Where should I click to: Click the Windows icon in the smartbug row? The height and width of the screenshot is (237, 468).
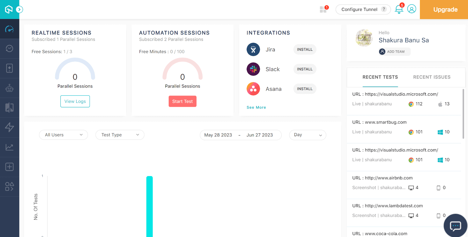point(440,132)
